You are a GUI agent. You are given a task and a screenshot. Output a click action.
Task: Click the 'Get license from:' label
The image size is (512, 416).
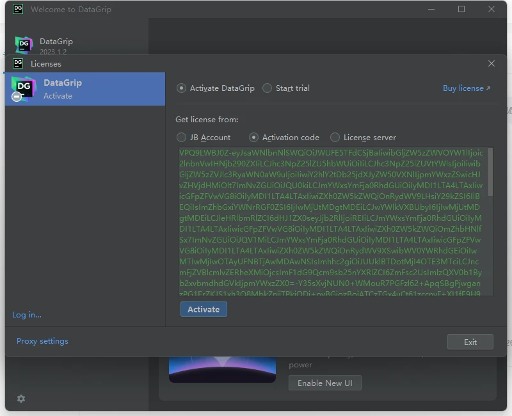(207, 120)
